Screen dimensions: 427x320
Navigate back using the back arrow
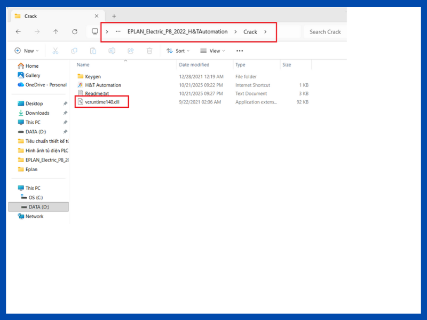[x=18, y=31]
